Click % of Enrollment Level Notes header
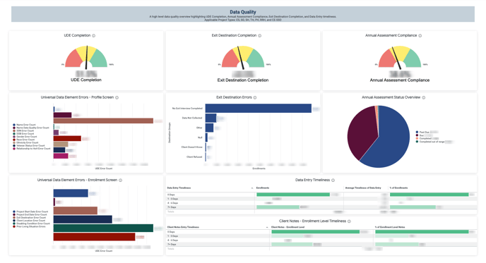This screenshot has height=263, width=486. coord(390,227)
